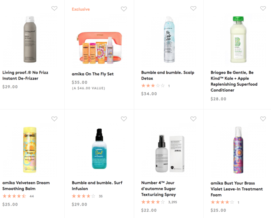Click the "amika On The Fly Set" title
271x218 pixels.
[x=92, y=74]
